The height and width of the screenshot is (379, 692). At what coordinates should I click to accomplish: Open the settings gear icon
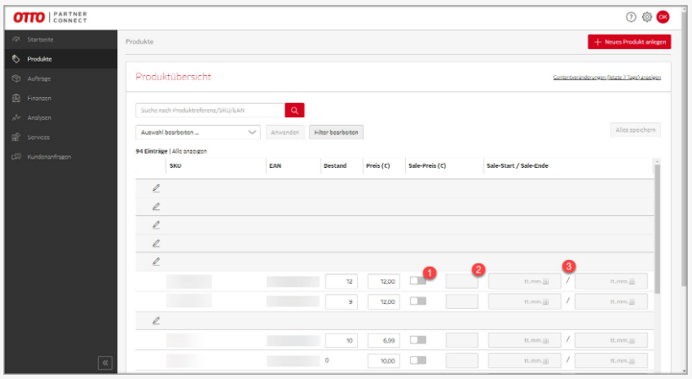click(x=647, y=17)
